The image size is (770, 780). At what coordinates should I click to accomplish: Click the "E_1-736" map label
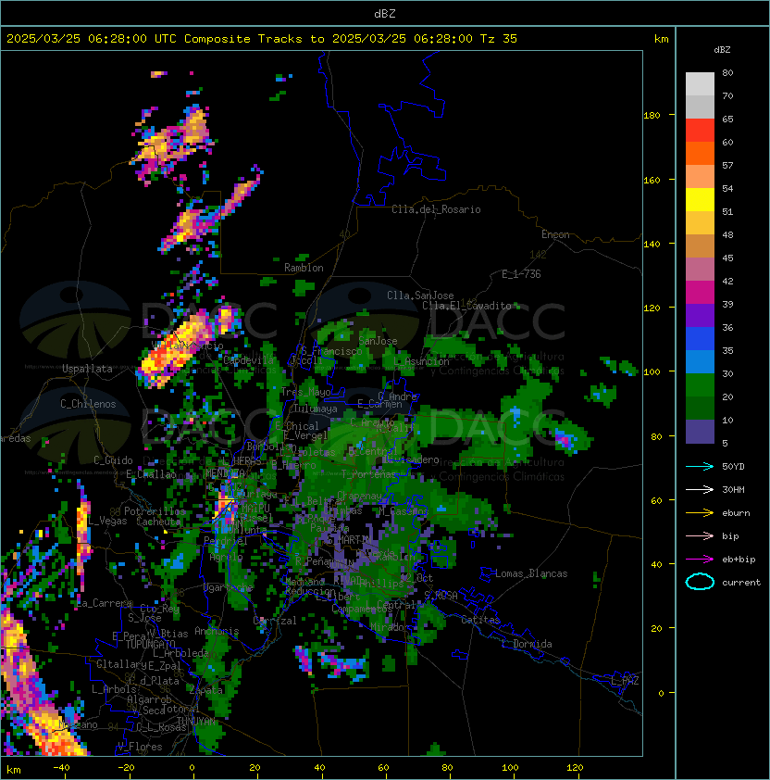point(521,274)
